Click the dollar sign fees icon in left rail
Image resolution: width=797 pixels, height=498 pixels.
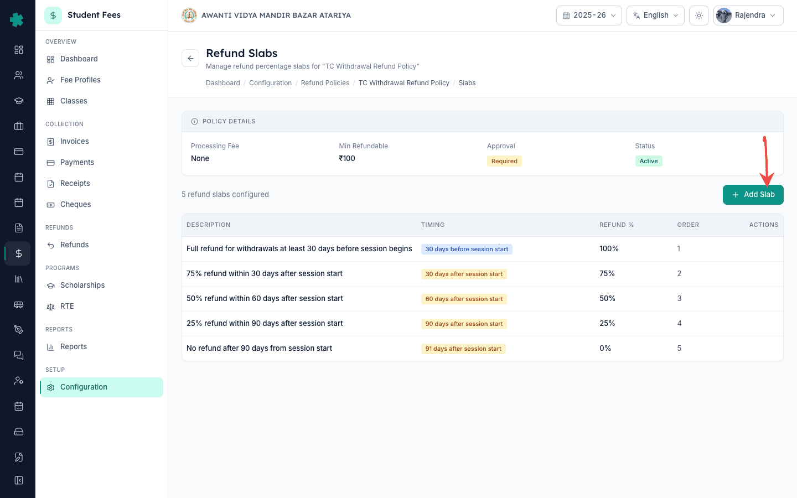(18, 253)
